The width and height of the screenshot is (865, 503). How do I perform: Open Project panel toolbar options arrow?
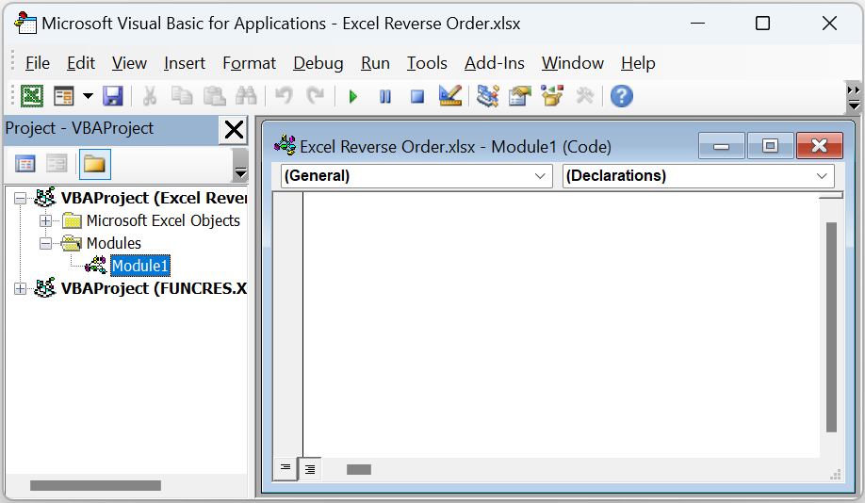click(240, 166)
